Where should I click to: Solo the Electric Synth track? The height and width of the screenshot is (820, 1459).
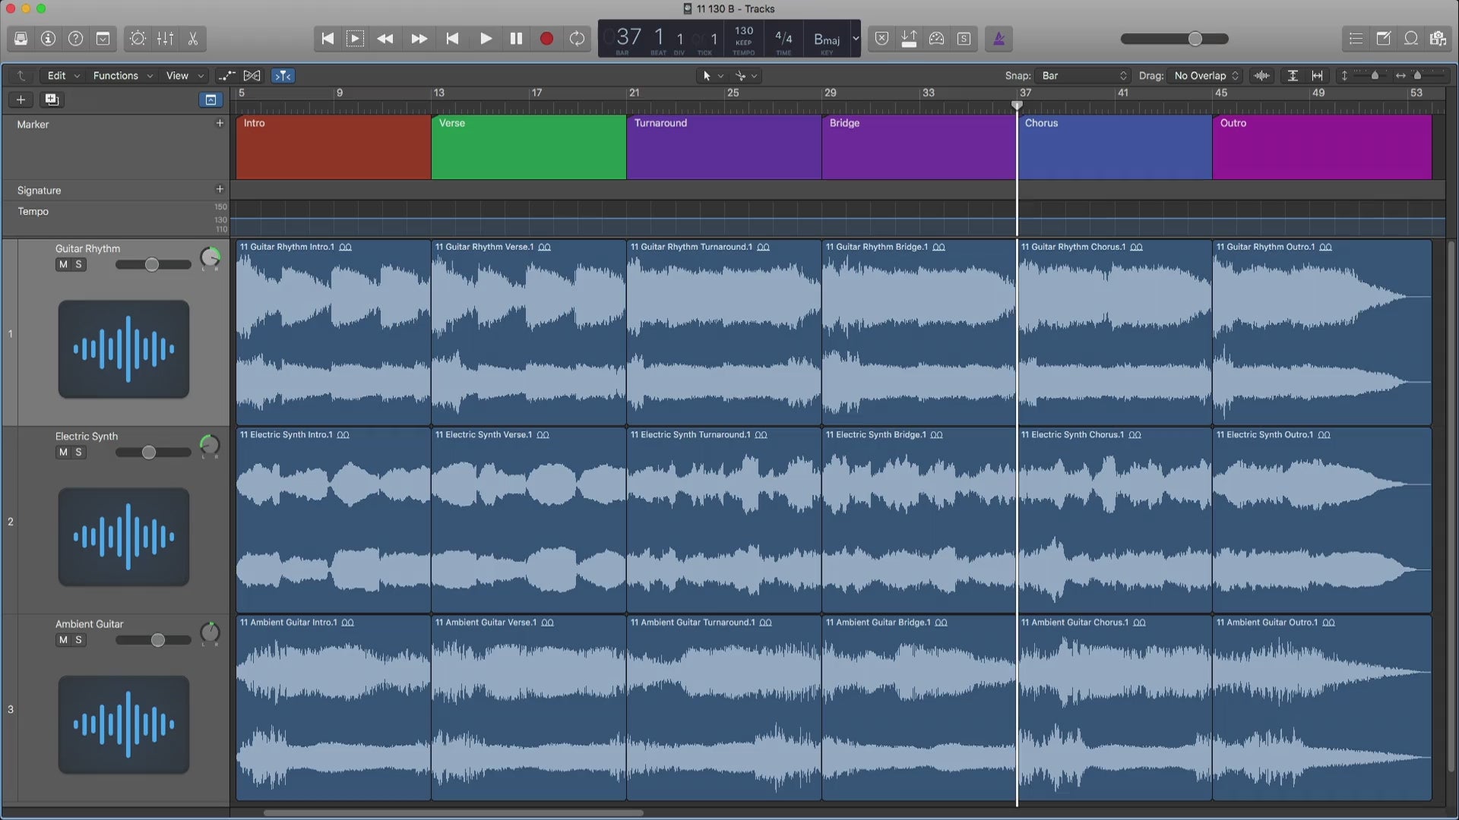78,452
